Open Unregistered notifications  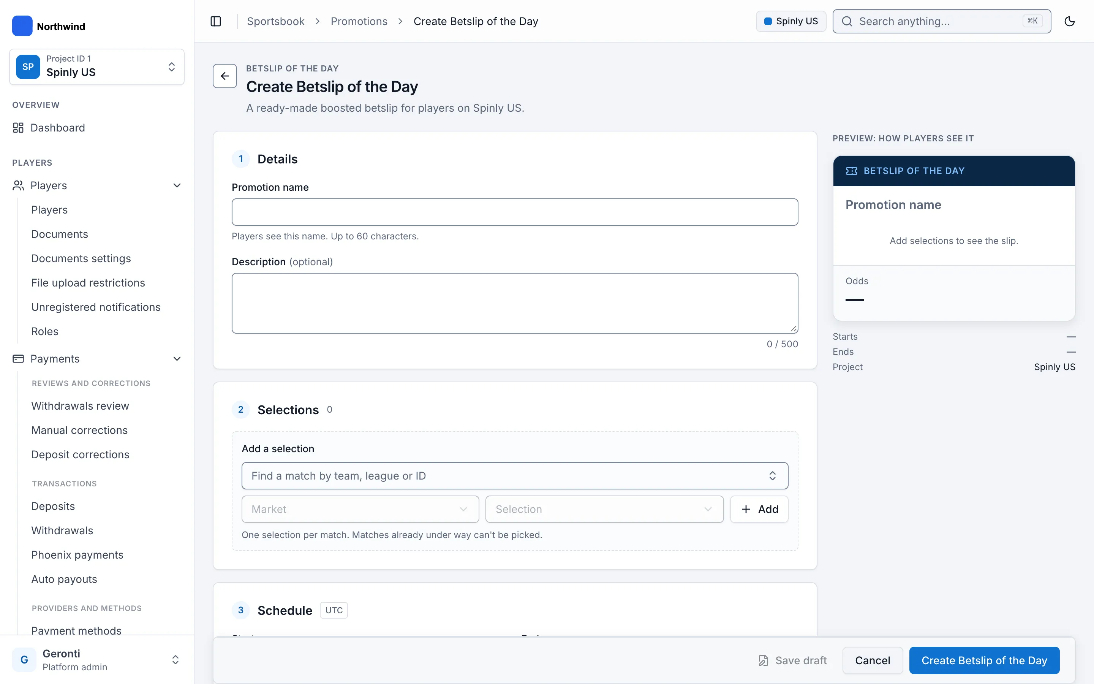pyautogui.click(x=96, y=307)
